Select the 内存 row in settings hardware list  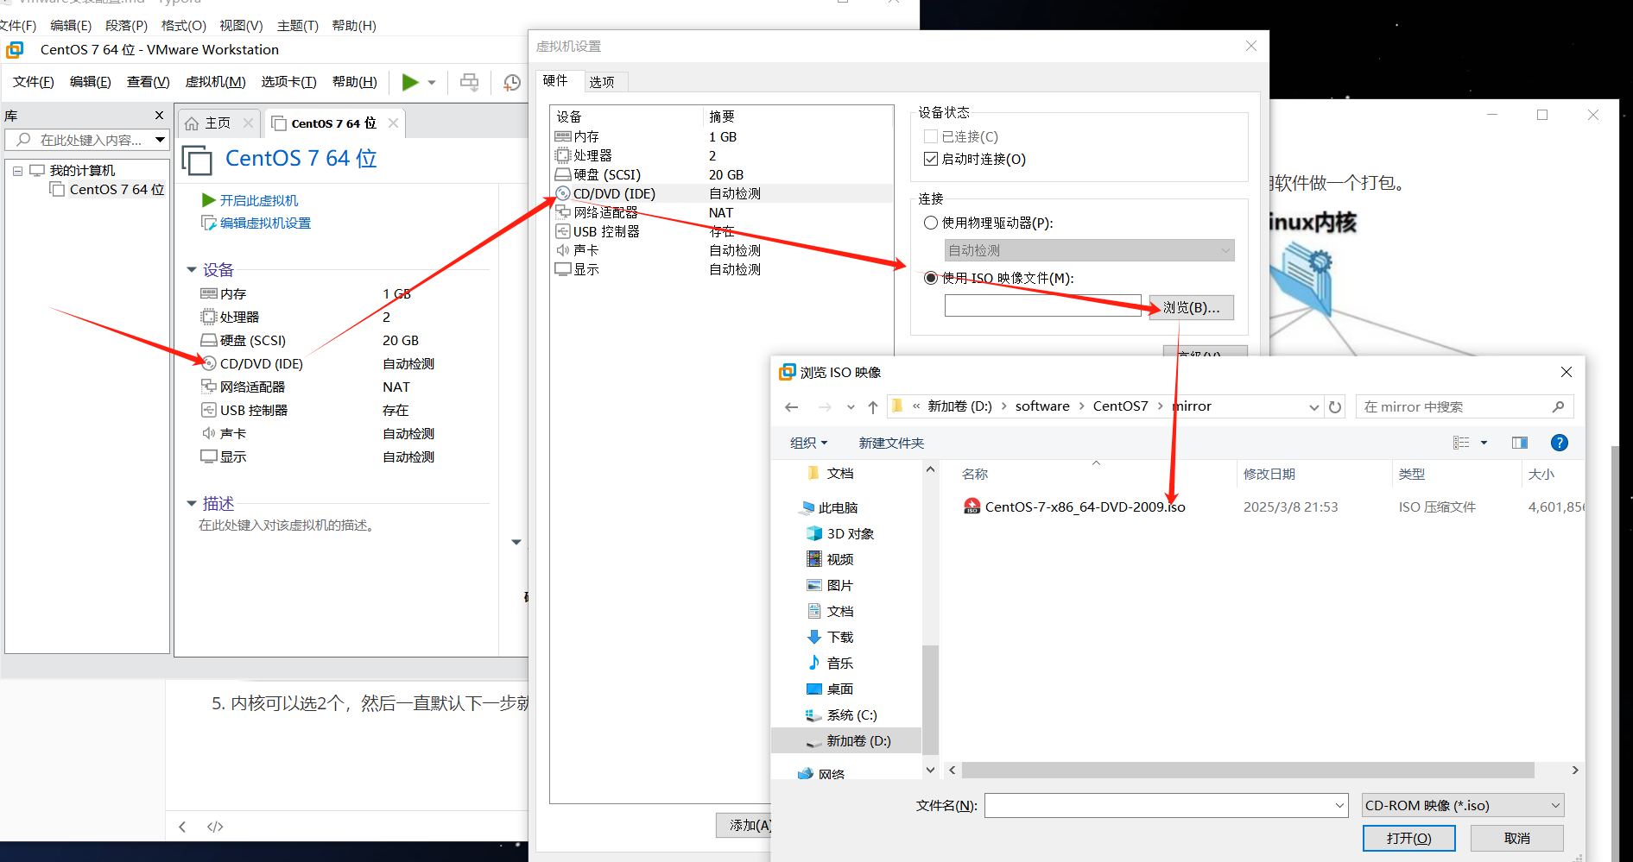pyautogui.click(x=721, y=136)
